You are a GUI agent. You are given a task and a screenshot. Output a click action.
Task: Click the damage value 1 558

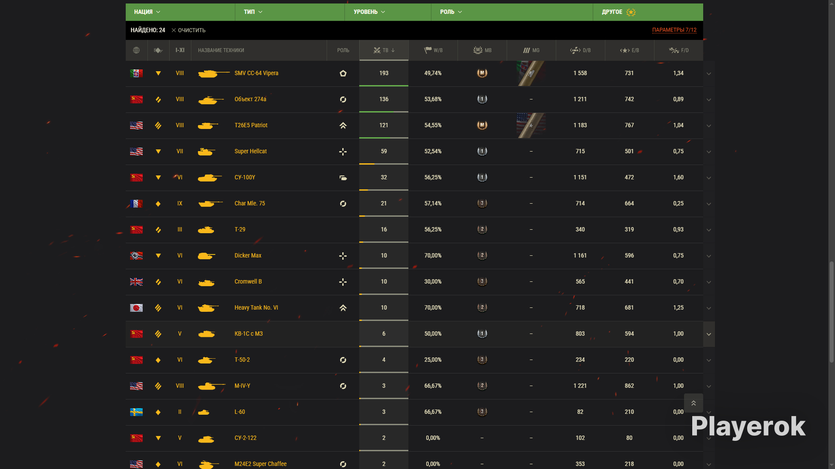pos(580,73)
